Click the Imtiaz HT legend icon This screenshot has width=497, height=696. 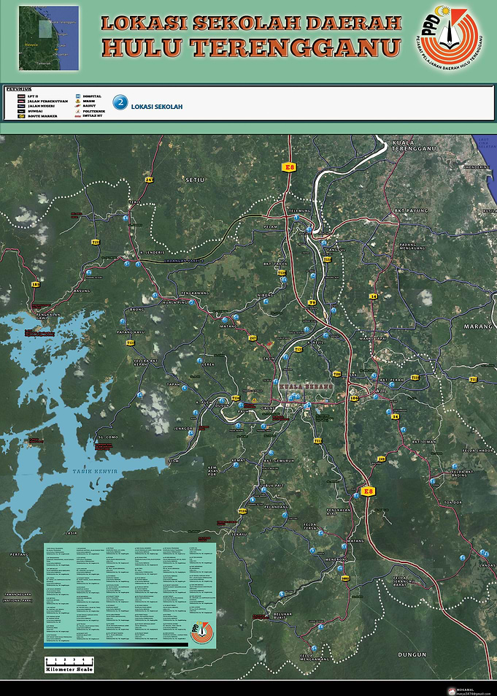point(77,116)
